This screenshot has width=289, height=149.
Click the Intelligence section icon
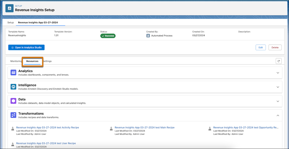[x=14, y=87]
